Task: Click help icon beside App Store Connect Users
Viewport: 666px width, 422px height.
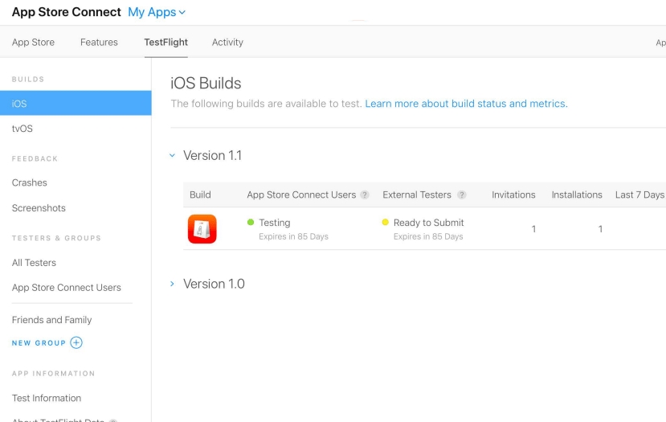Action: [365, 195]
